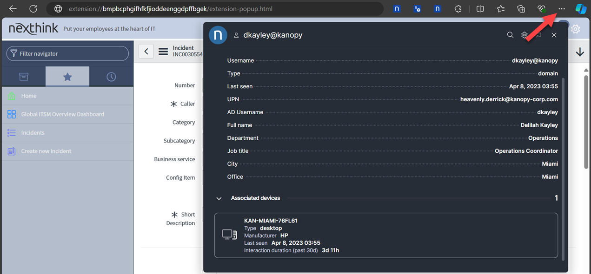Open the browser Extensions puzzle icon
Viewport: 591px width, 274px height.
tap(458, 9)
